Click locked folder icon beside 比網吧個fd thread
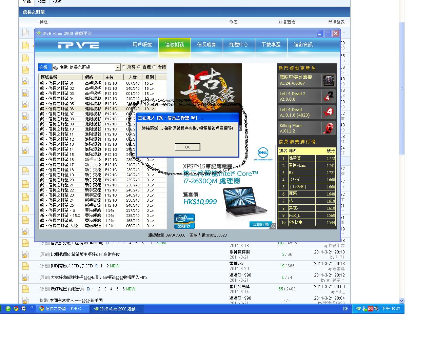 [25, 254]
